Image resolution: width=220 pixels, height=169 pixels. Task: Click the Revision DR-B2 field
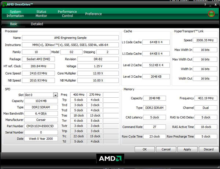click(98, 59)
